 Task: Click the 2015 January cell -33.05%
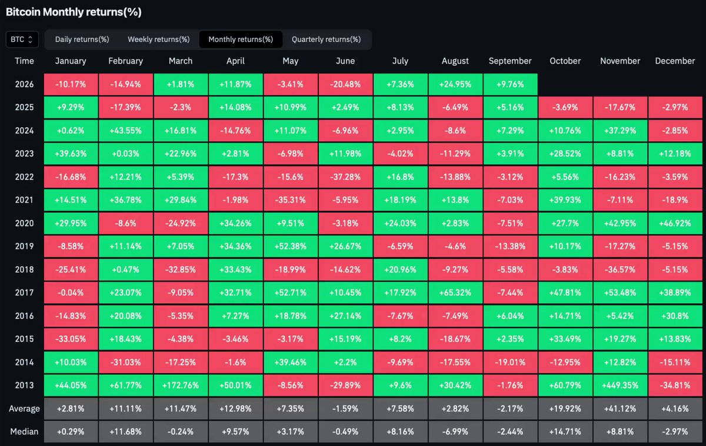tap(71, 339)
